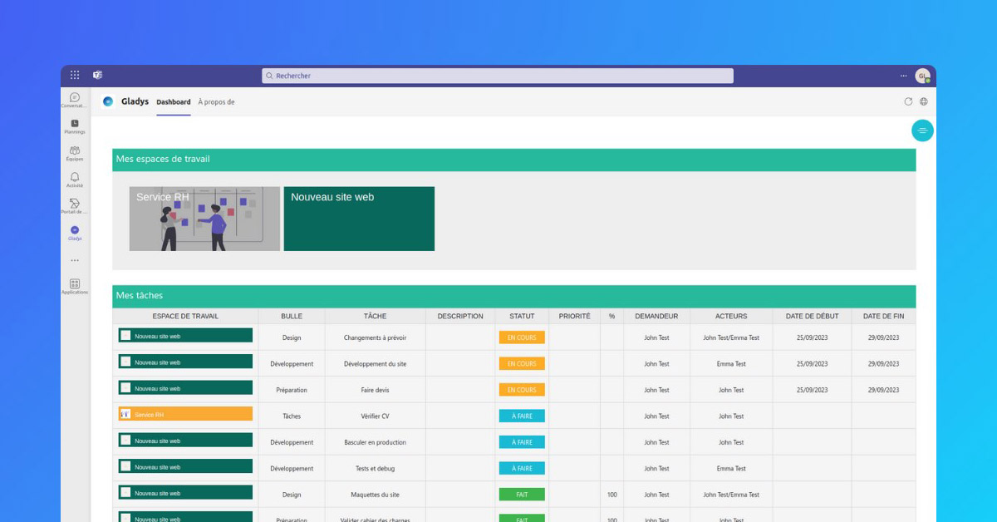Switch to the À propos de tab

coord(217,102)
